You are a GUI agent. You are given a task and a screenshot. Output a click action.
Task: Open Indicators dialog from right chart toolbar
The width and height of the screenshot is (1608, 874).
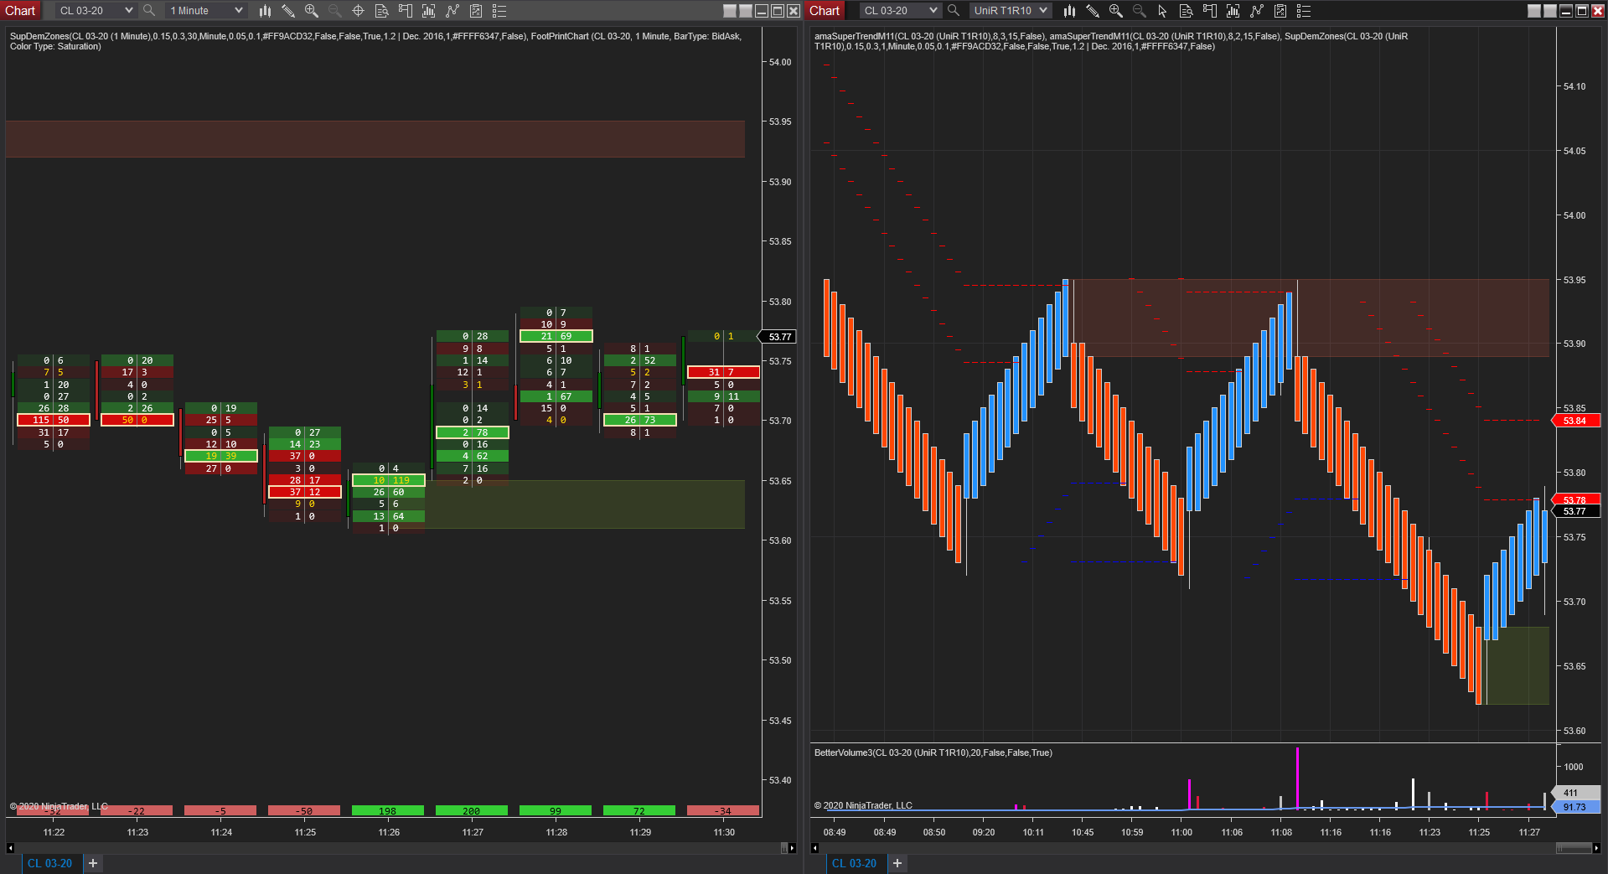click(x=1233, y=11)
